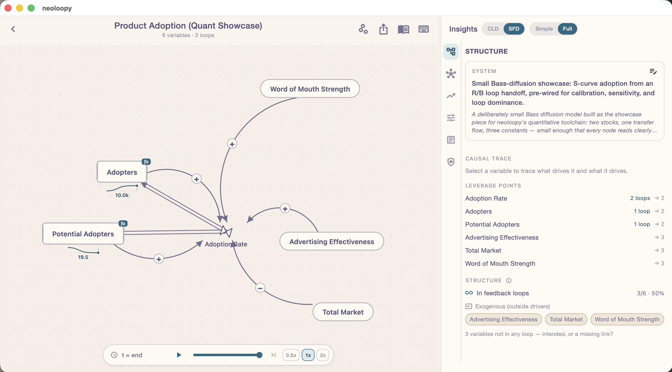Viewport: 672px width, 372px height.
Task: Click the fx badge on Adopters
Action: [x=146, y=162]
